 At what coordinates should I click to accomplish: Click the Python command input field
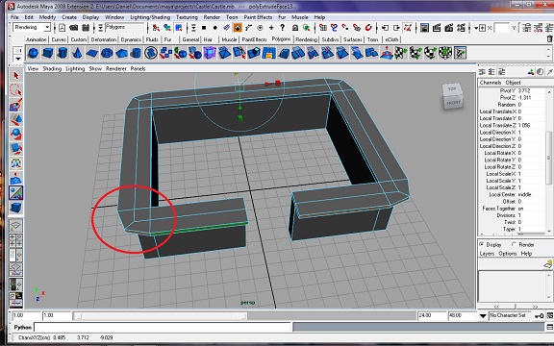click(x=163, y=328)
